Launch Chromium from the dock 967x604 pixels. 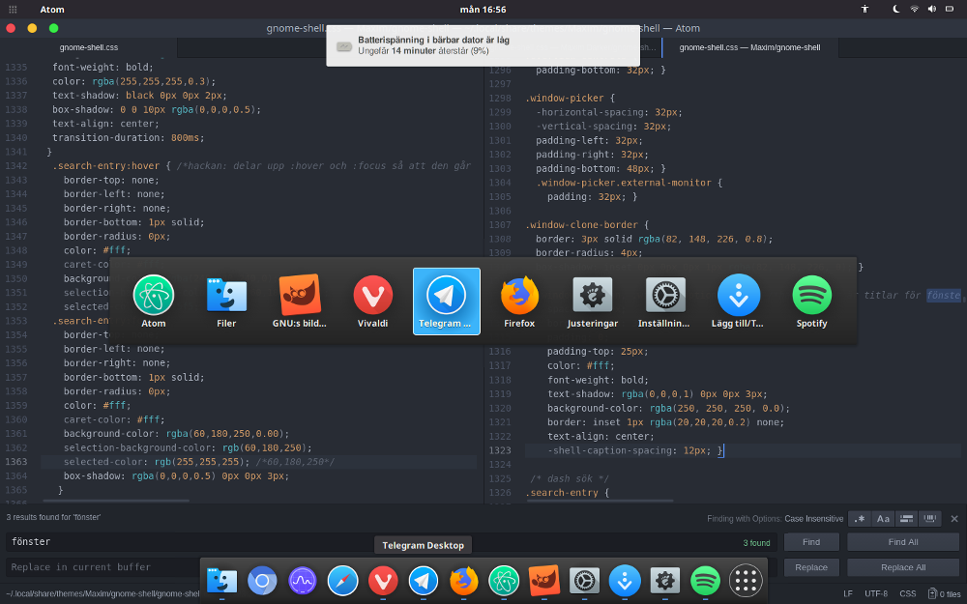point(262,581)
